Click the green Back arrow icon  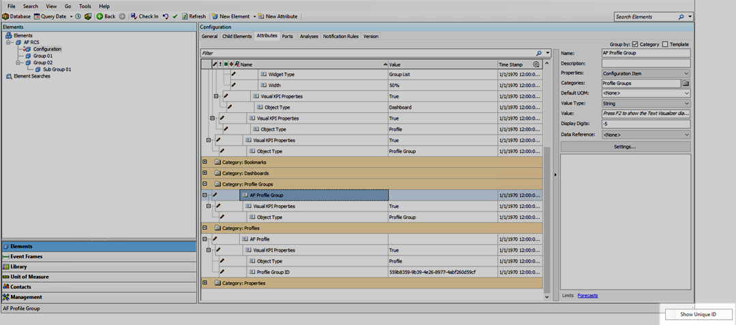[x=99, y=16]
